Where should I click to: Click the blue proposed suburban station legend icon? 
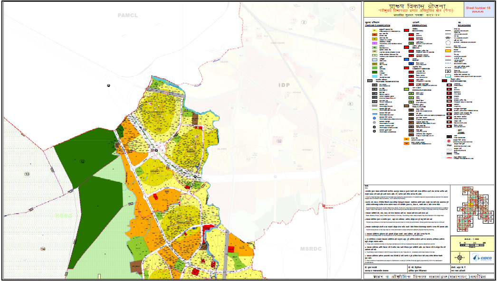[374, 118]
